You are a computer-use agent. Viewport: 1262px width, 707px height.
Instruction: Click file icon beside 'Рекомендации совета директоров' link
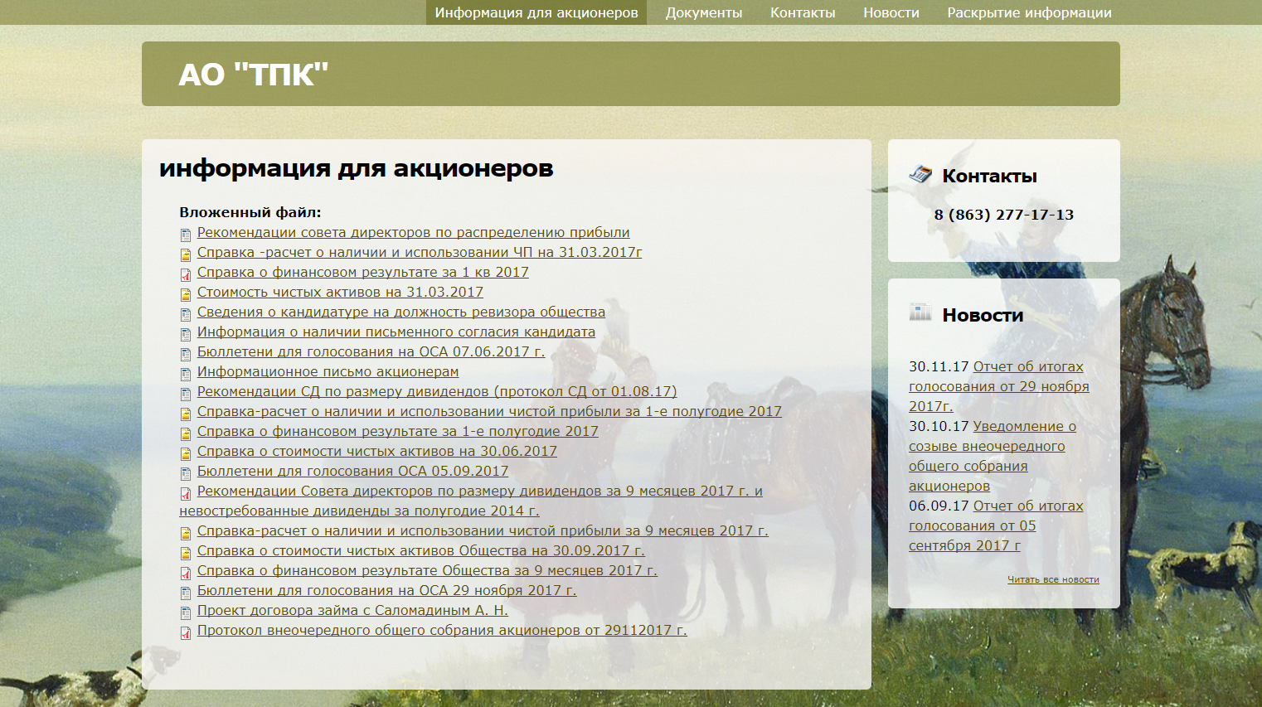tap(186, 235)
